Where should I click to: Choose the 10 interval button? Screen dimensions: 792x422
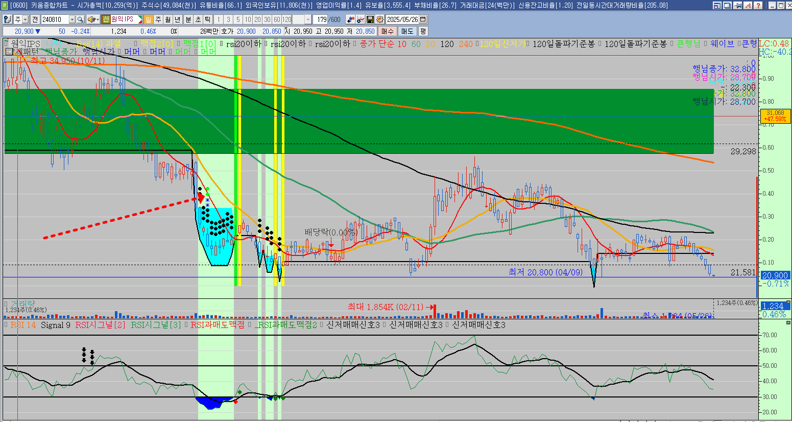tap(248, 19)
